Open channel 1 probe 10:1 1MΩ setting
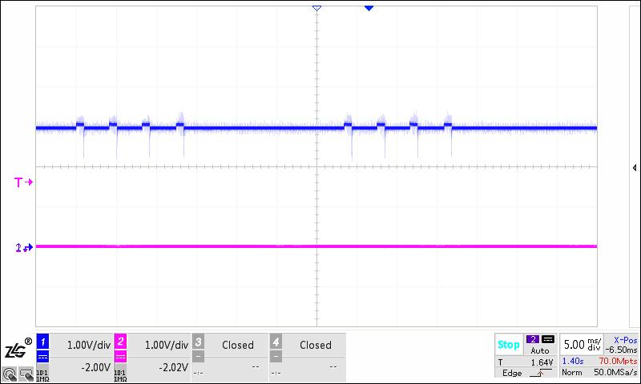Image resolution: width=641 pixels, height=384 pixels. [x=42, y=376]
